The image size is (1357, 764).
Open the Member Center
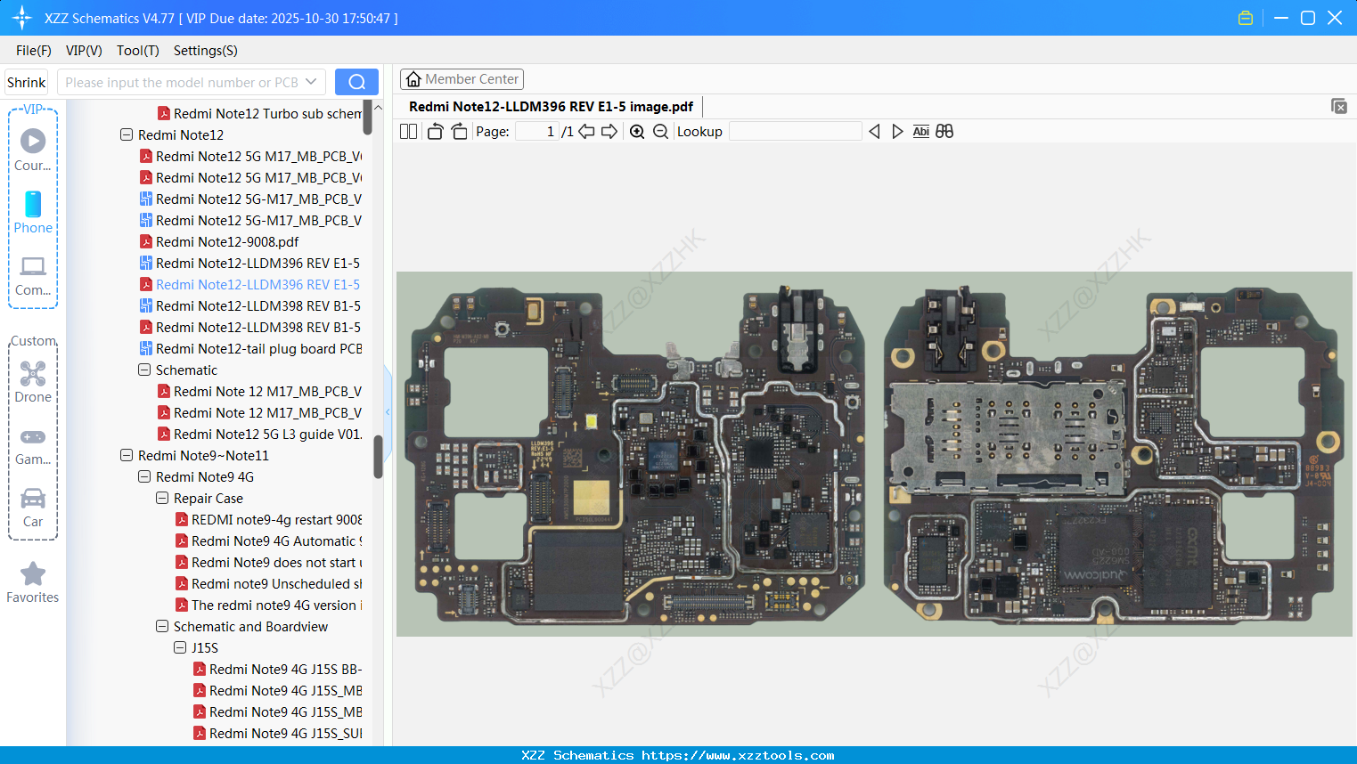click(462, 78)
